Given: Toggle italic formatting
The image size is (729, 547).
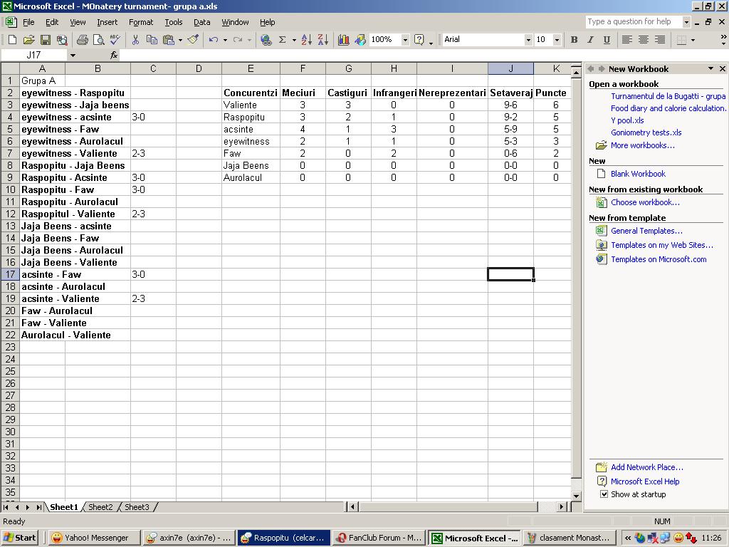Looking at the screenshot, I should click(x=590, y=40).
